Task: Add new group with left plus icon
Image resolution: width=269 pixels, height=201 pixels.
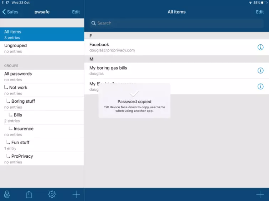Action: click(76, 194)
